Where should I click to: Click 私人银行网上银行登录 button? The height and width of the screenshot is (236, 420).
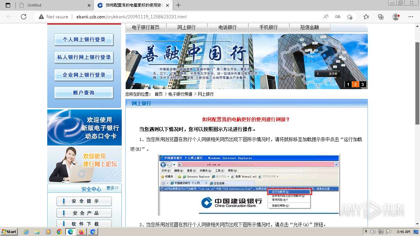84,57
